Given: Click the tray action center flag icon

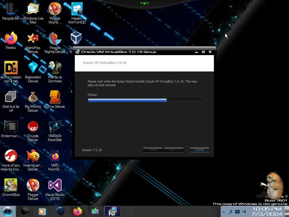Looking at the screenshot, I should pyautogui.click(x=230, y=212).
